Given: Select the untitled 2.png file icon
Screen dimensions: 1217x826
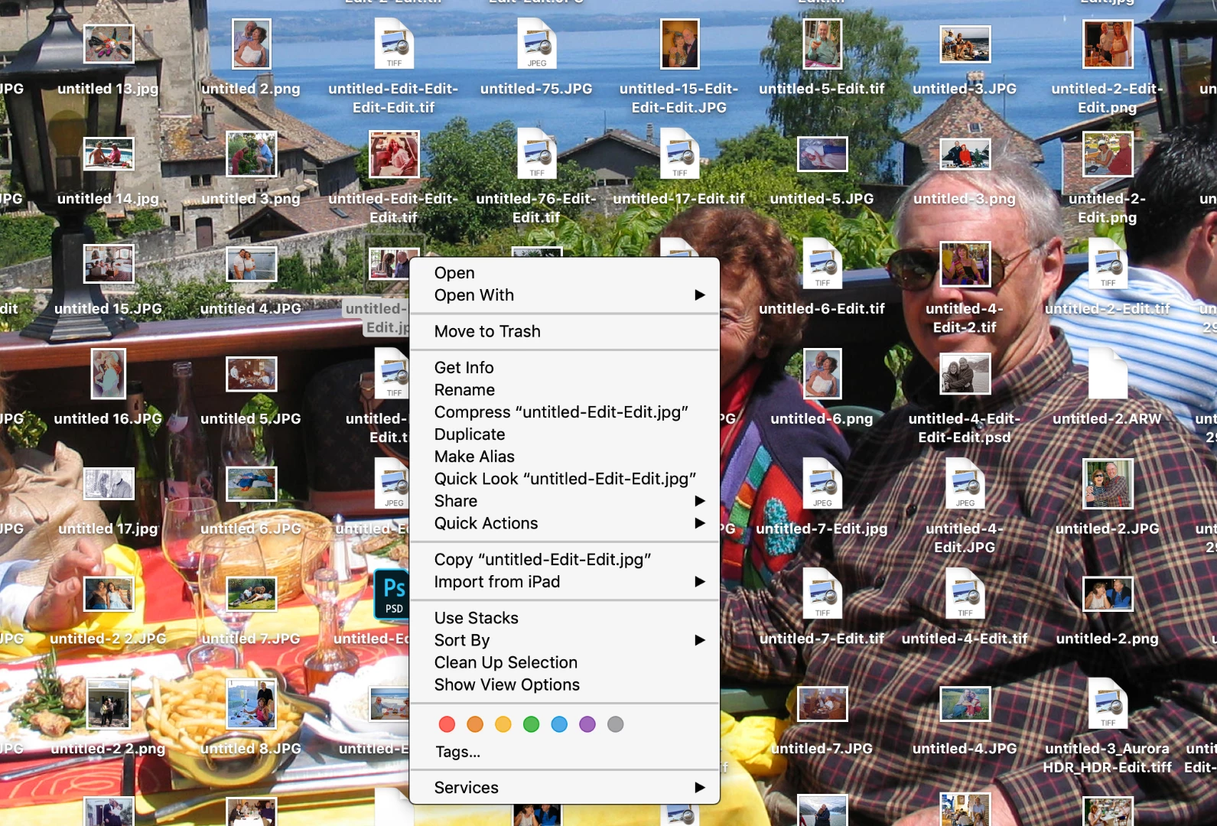Looking at the screenshot, I should point(251,44).
